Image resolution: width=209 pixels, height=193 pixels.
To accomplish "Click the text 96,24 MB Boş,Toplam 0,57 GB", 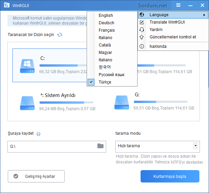I will click(67, 109).
